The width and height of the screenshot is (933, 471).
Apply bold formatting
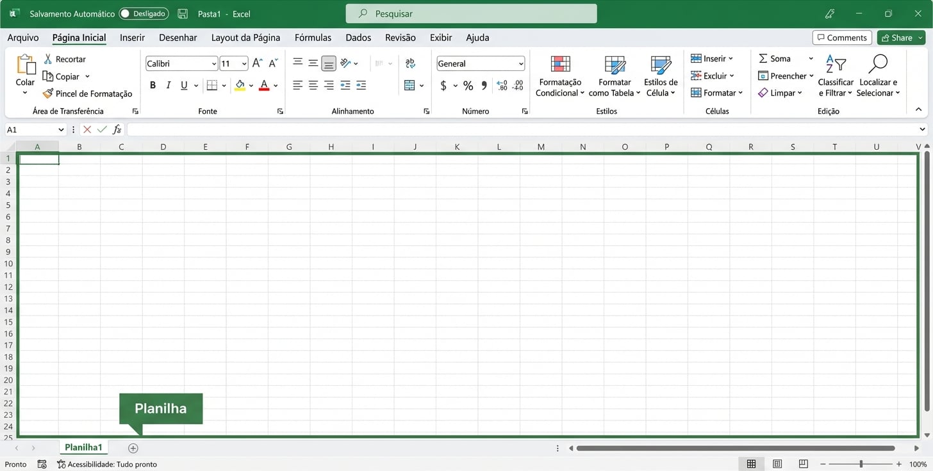coord(153,85)
